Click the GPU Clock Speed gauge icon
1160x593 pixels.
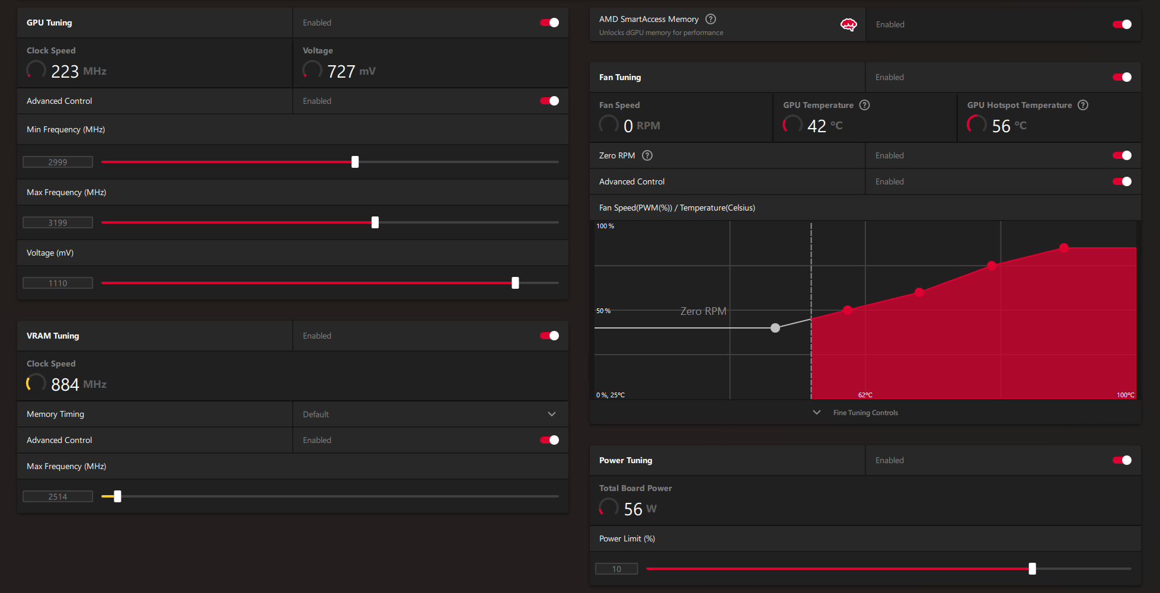pyautogui.click(x=36, y=70)
